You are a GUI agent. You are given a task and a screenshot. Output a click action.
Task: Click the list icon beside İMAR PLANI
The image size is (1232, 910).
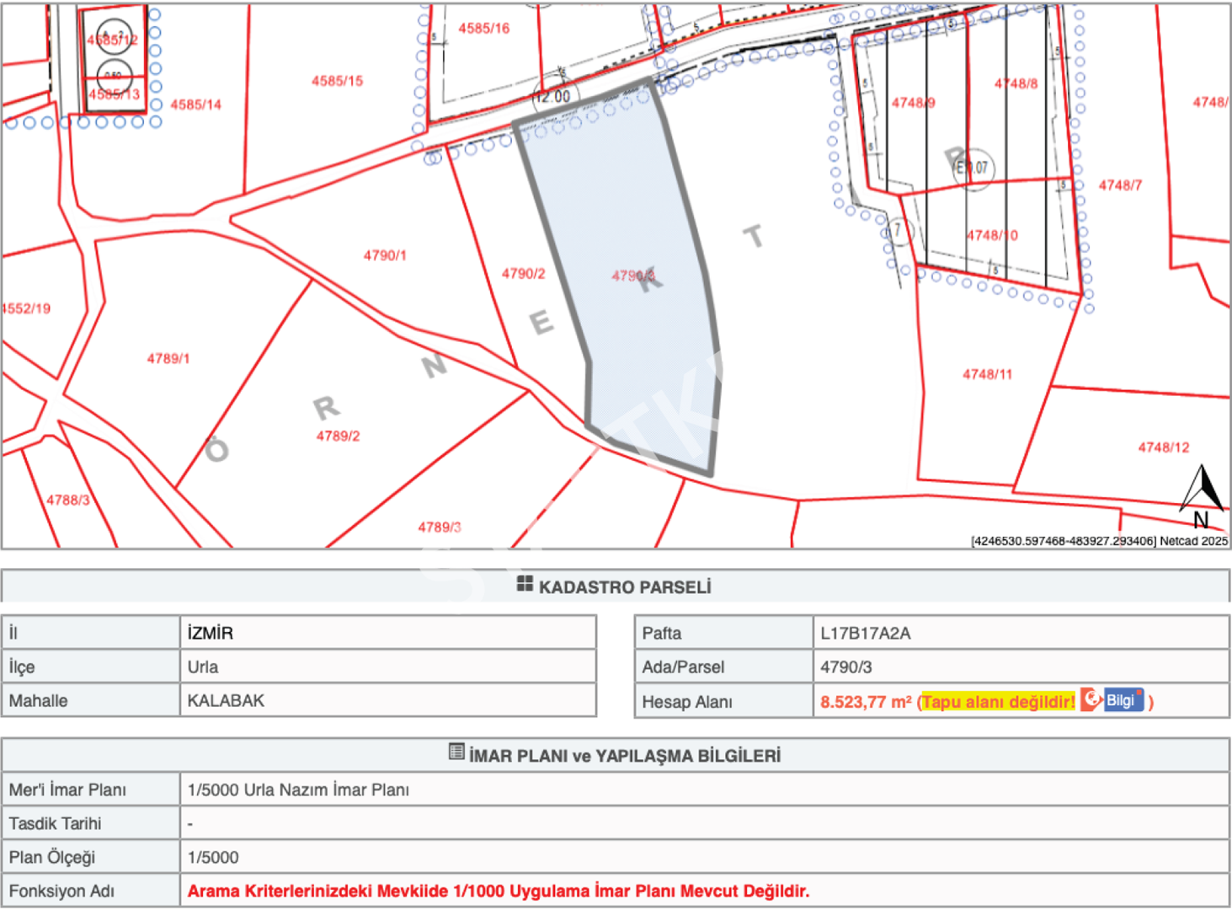click(456, 752)
